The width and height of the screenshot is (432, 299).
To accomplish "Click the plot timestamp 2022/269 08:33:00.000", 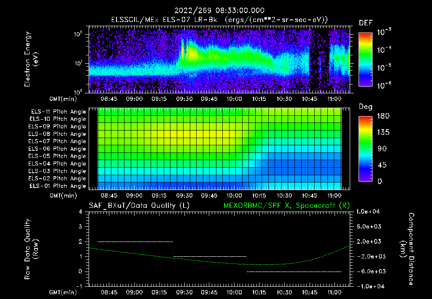I will tap(219, 11).
